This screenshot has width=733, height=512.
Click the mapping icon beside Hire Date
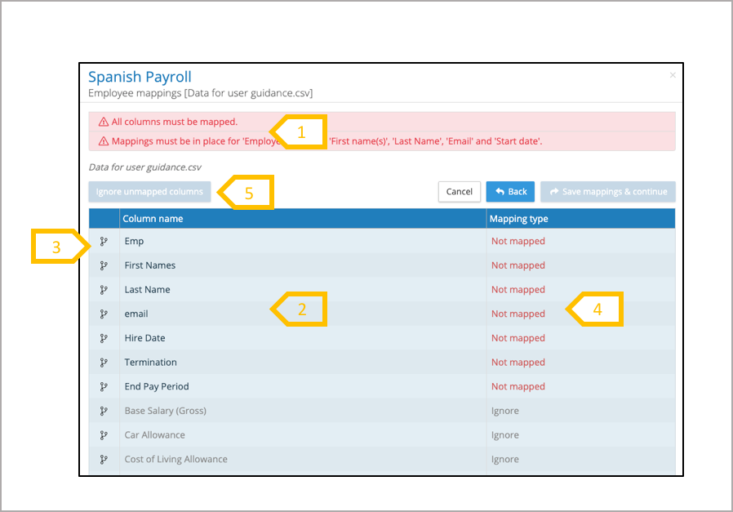[x=104, y=338]
